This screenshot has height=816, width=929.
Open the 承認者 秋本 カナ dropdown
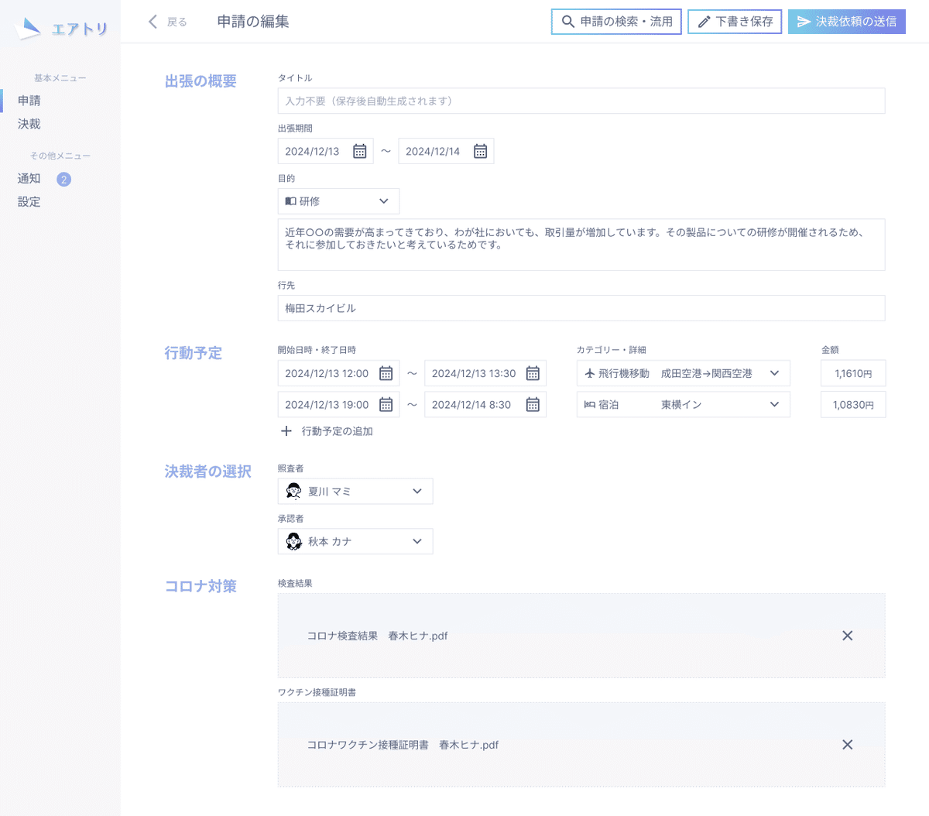(355, 541)
